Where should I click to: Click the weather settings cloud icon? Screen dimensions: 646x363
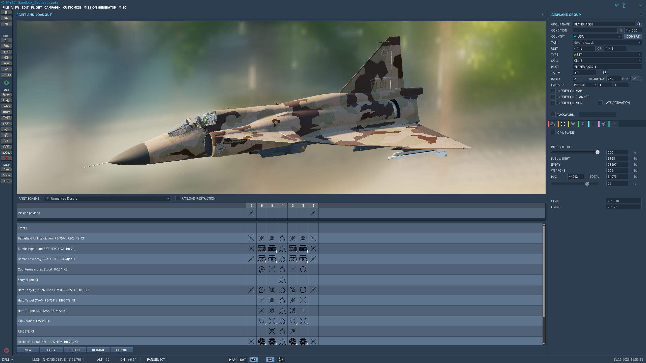point(6,46)
